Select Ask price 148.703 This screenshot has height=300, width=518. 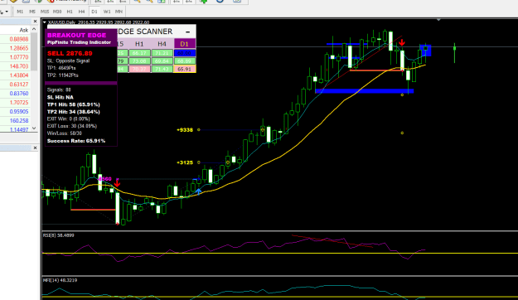tap(19, 66)
